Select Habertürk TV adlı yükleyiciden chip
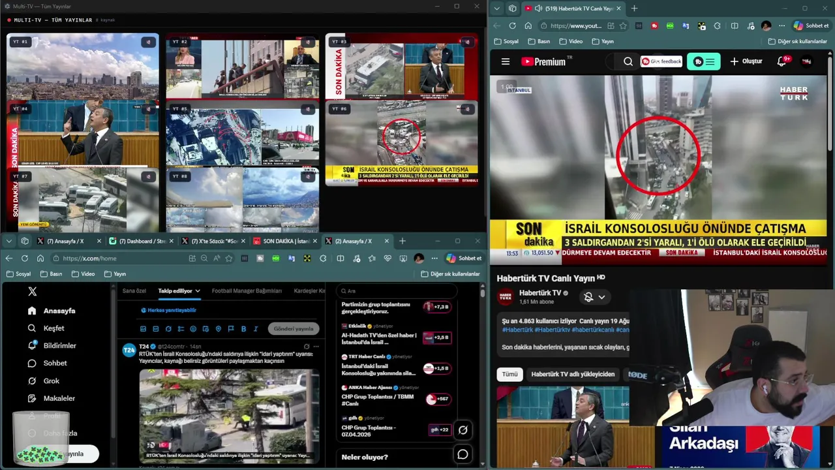835x470 pixels. click(573, 374)
